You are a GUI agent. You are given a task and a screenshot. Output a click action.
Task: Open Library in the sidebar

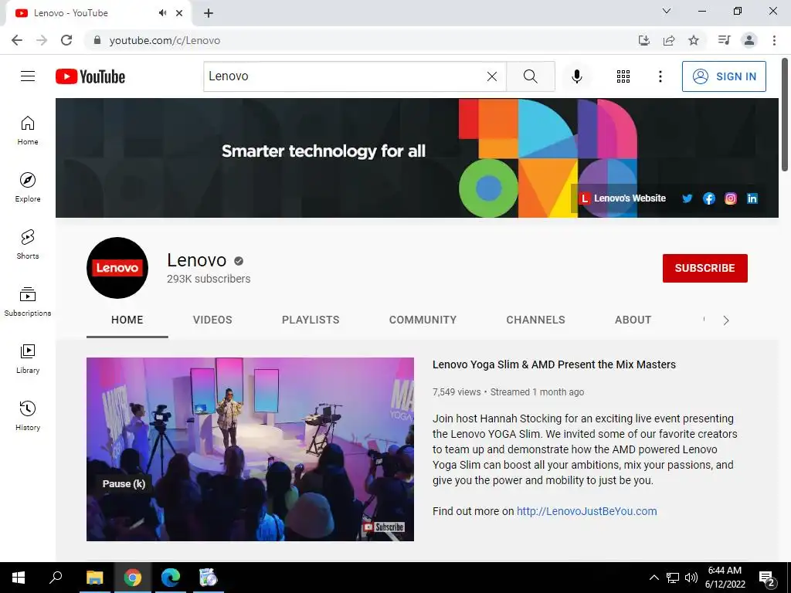click(x=28, y=358)
